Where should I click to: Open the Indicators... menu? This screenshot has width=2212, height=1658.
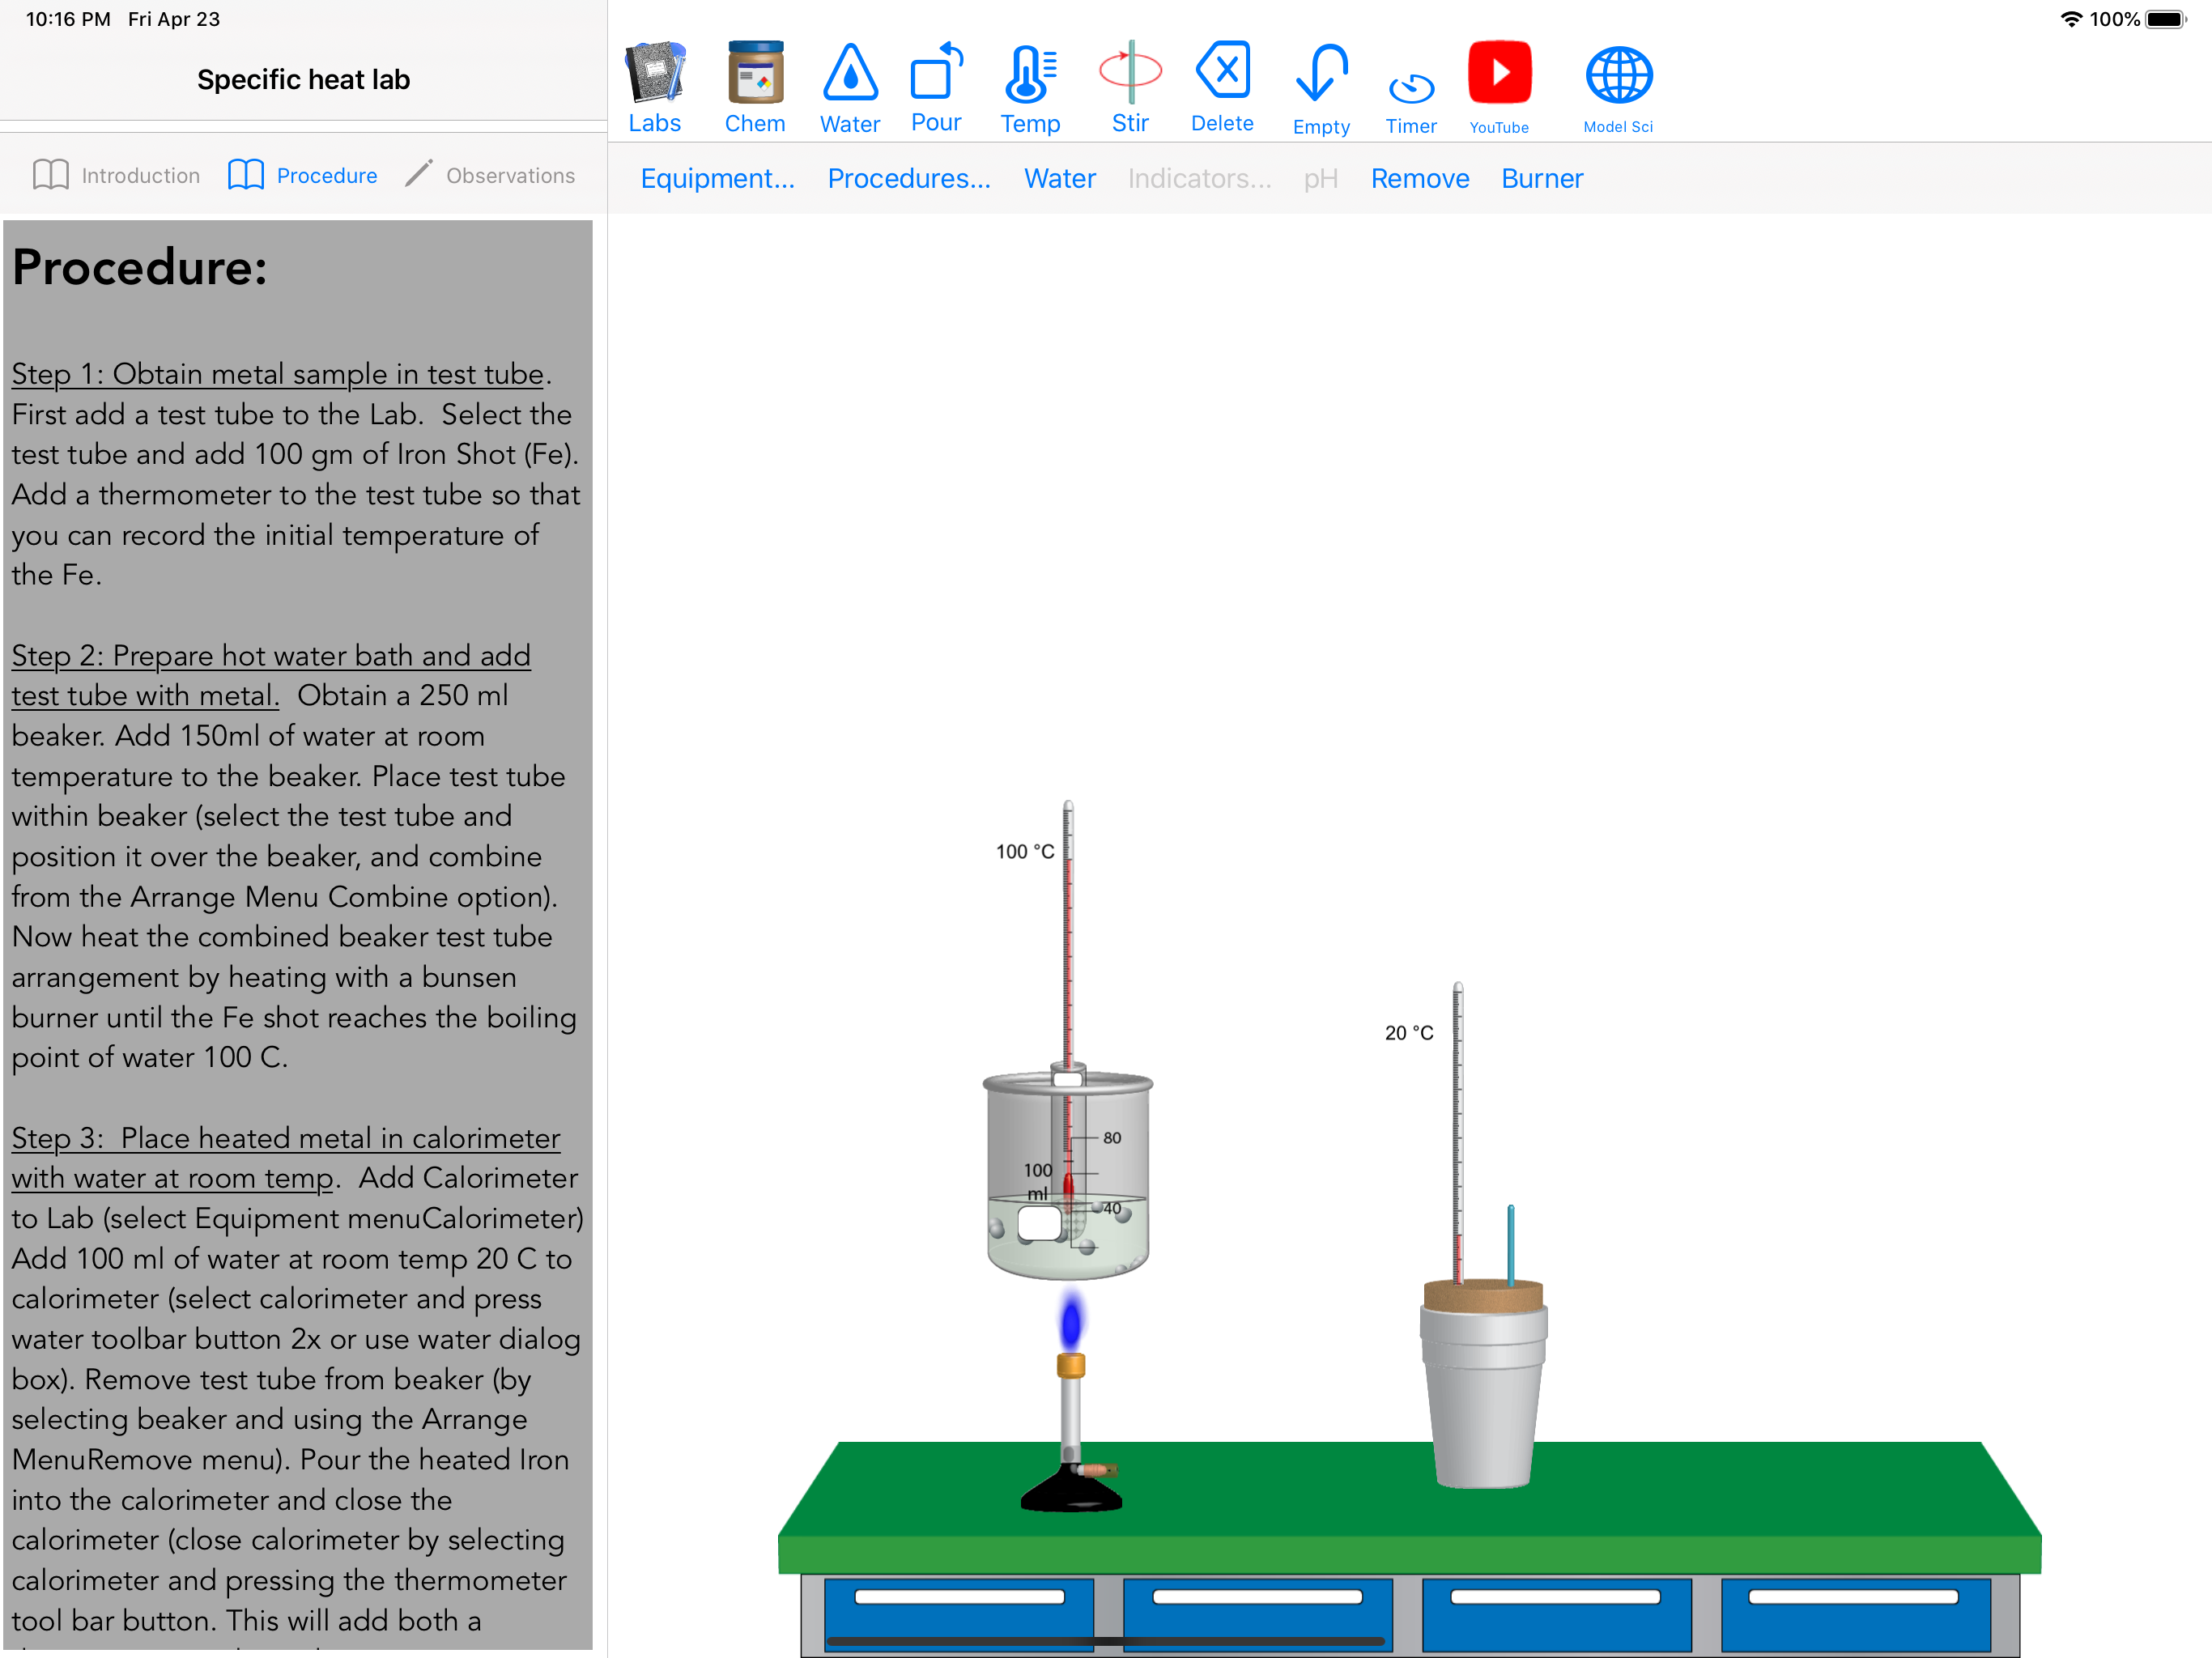pyautogui.click(x=1199, y=178)
